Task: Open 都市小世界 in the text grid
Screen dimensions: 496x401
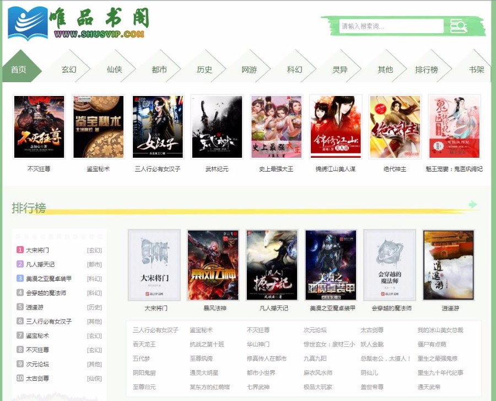Action: tap(261, 372)
